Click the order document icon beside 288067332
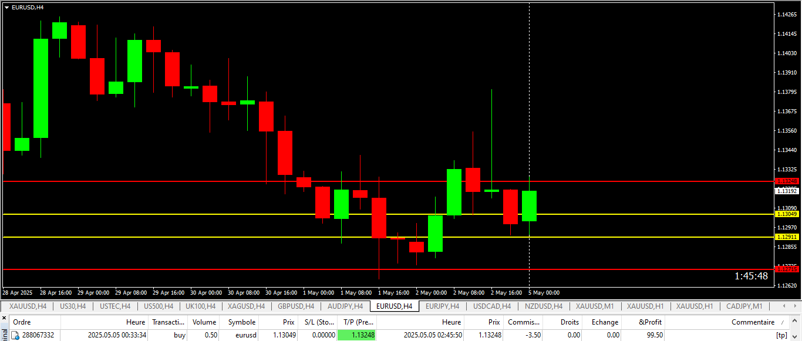Screen dimensions: 802x341 (x=16, y=335)
